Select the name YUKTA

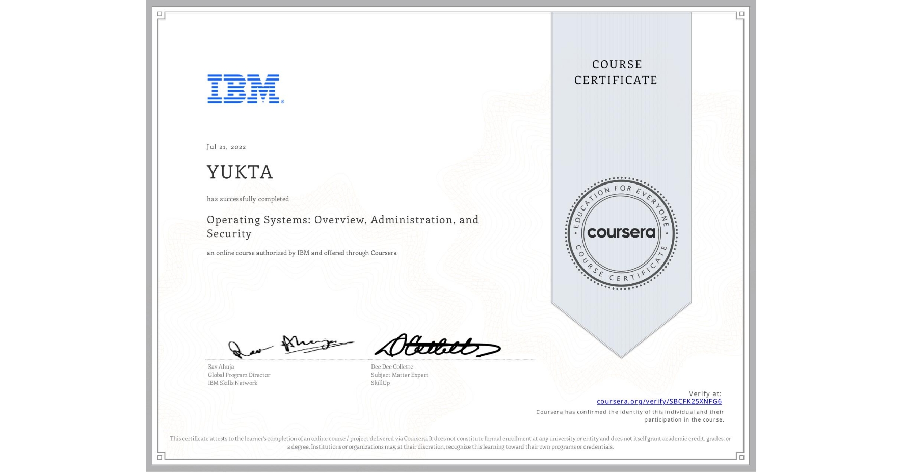click(240, 172)
